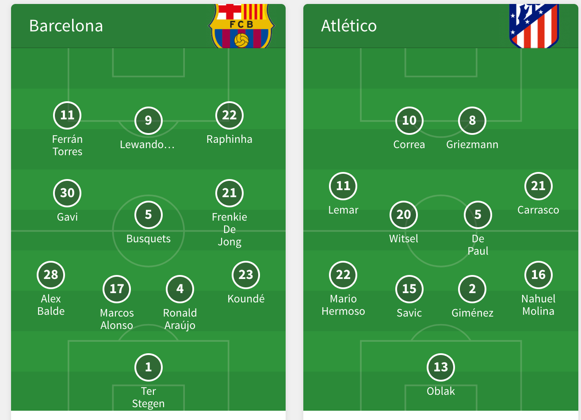Open the Barcelona team name header
This screenshot has height=420, width=581.
point(66,26)
